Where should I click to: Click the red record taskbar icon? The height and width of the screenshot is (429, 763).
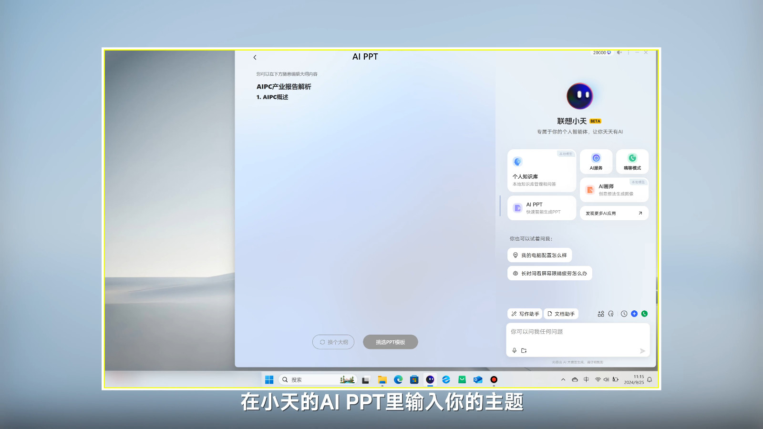pyautogui.click(x=494, y=379)
